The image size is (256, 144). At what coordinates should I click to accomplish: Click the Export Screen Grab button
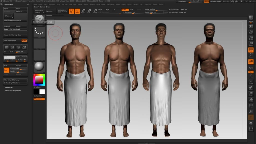(x=15, y=29)
